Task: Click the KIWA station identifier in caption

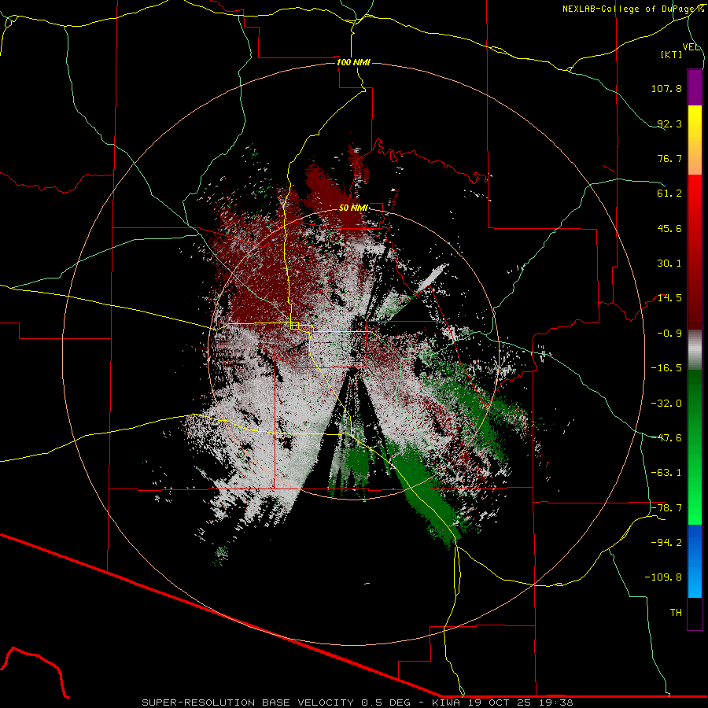Action: pos(446,702)
